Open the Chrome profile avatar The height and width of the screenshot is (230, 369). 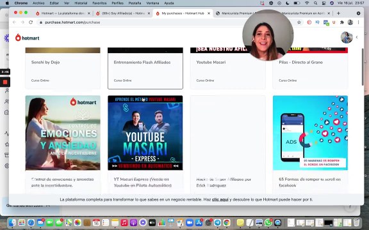[x=350, y=22]
